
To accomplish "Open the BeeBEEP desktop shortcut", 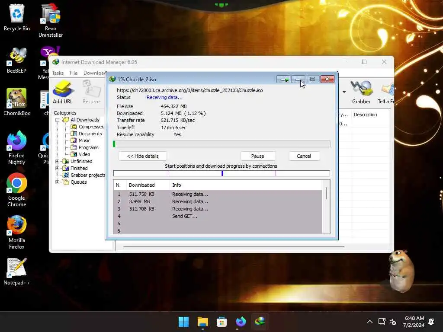I will pyautogui.click(x=17, y=60).
